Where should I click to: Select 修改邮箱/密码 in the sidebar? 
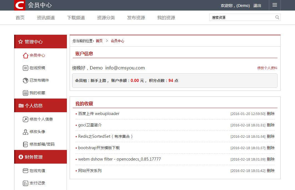click(42, 144)
